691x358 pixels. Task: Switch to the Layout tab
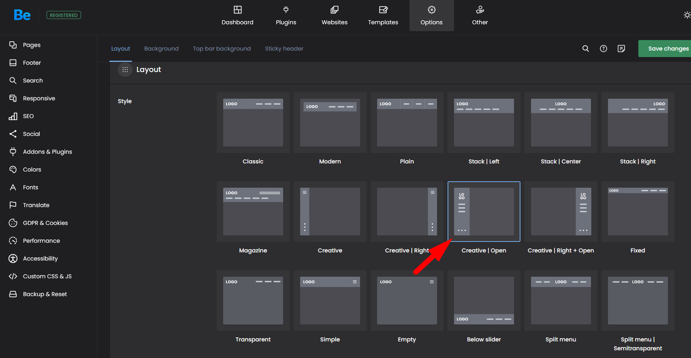tap(121, 49)
